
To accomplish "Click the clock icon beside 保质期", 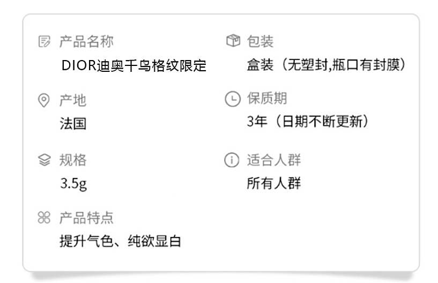I will pos(233,99).
